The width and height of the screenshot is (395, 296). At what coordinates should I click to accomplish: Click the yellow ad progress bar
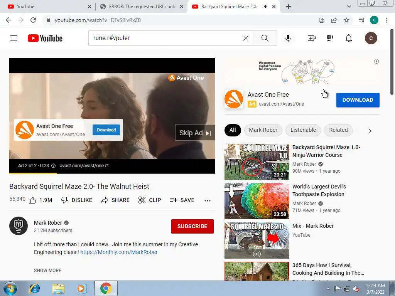pyautogui.click(x=33, y=173)
